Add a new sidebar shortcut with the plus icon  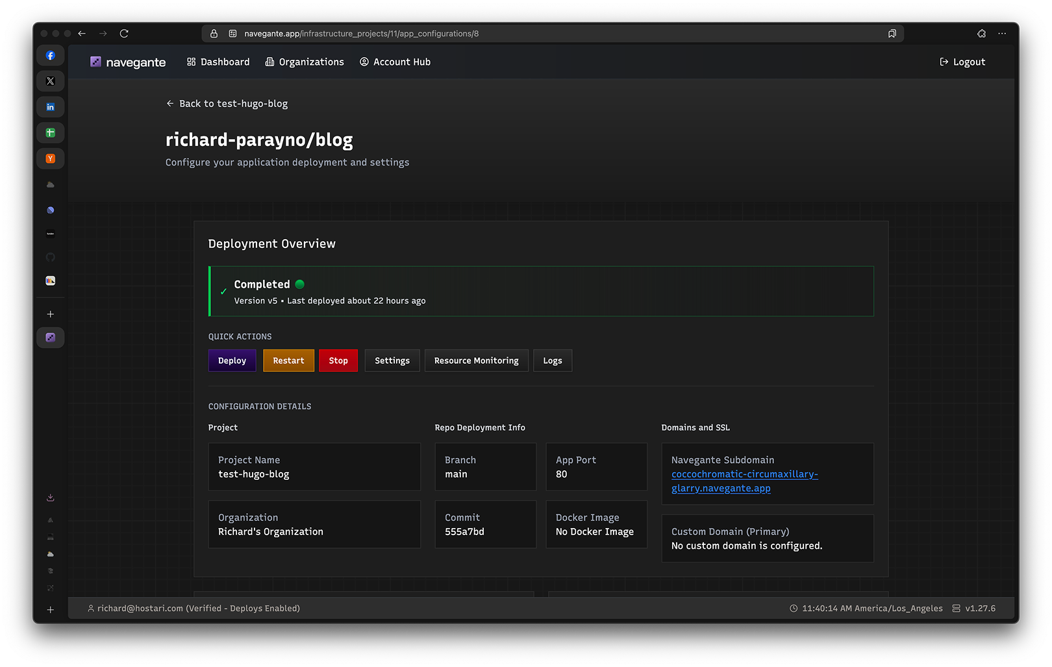50,314
